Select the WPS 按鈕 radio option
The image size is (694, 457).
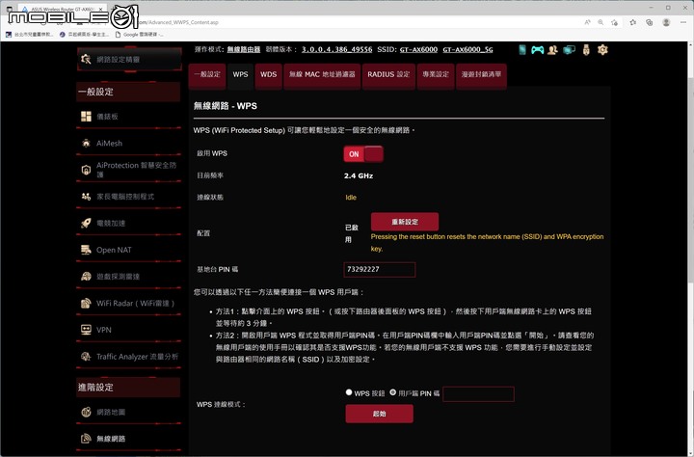[349, 392]
